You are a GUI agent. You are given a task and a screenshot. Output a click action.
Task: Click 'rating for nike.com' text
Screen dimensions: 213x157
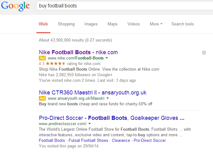coord(84,64)
